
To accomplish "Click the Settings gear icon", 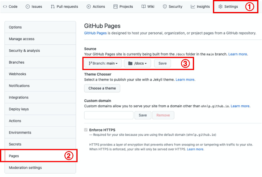I will click(220, 6).
